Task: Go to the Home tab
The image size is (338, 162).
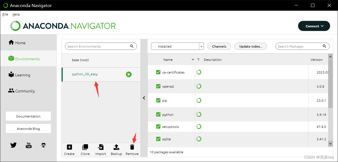Action: point(28,43)
